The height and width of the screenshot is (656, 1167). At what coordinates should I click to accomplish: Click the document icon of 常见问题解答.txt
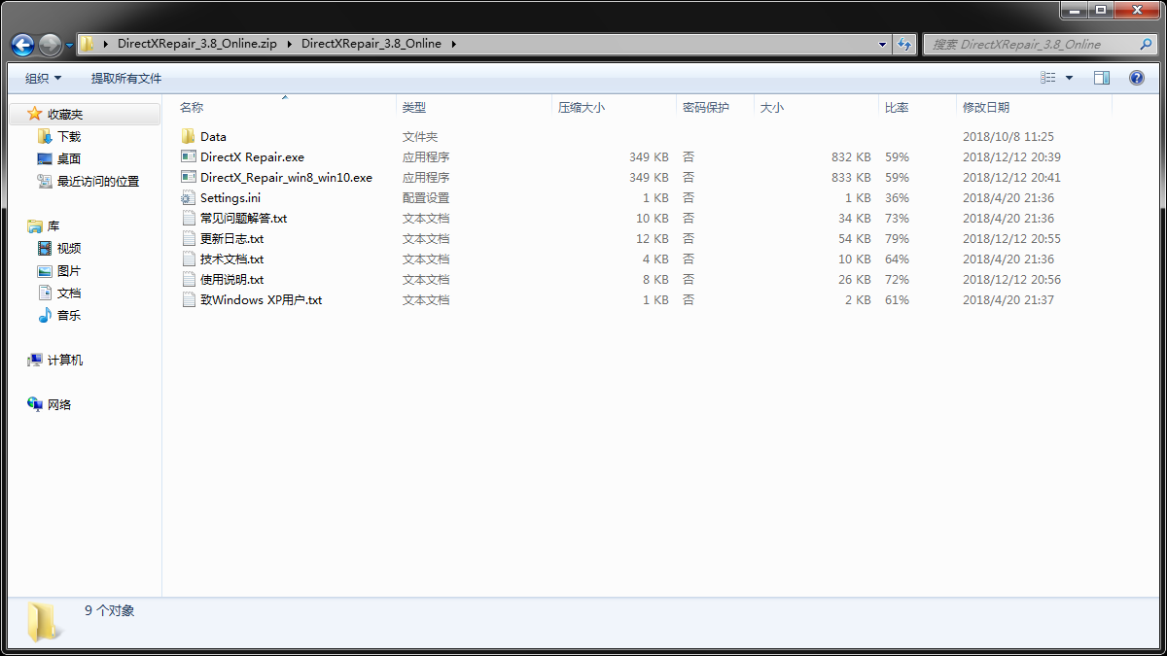click(x=189, y=218)
